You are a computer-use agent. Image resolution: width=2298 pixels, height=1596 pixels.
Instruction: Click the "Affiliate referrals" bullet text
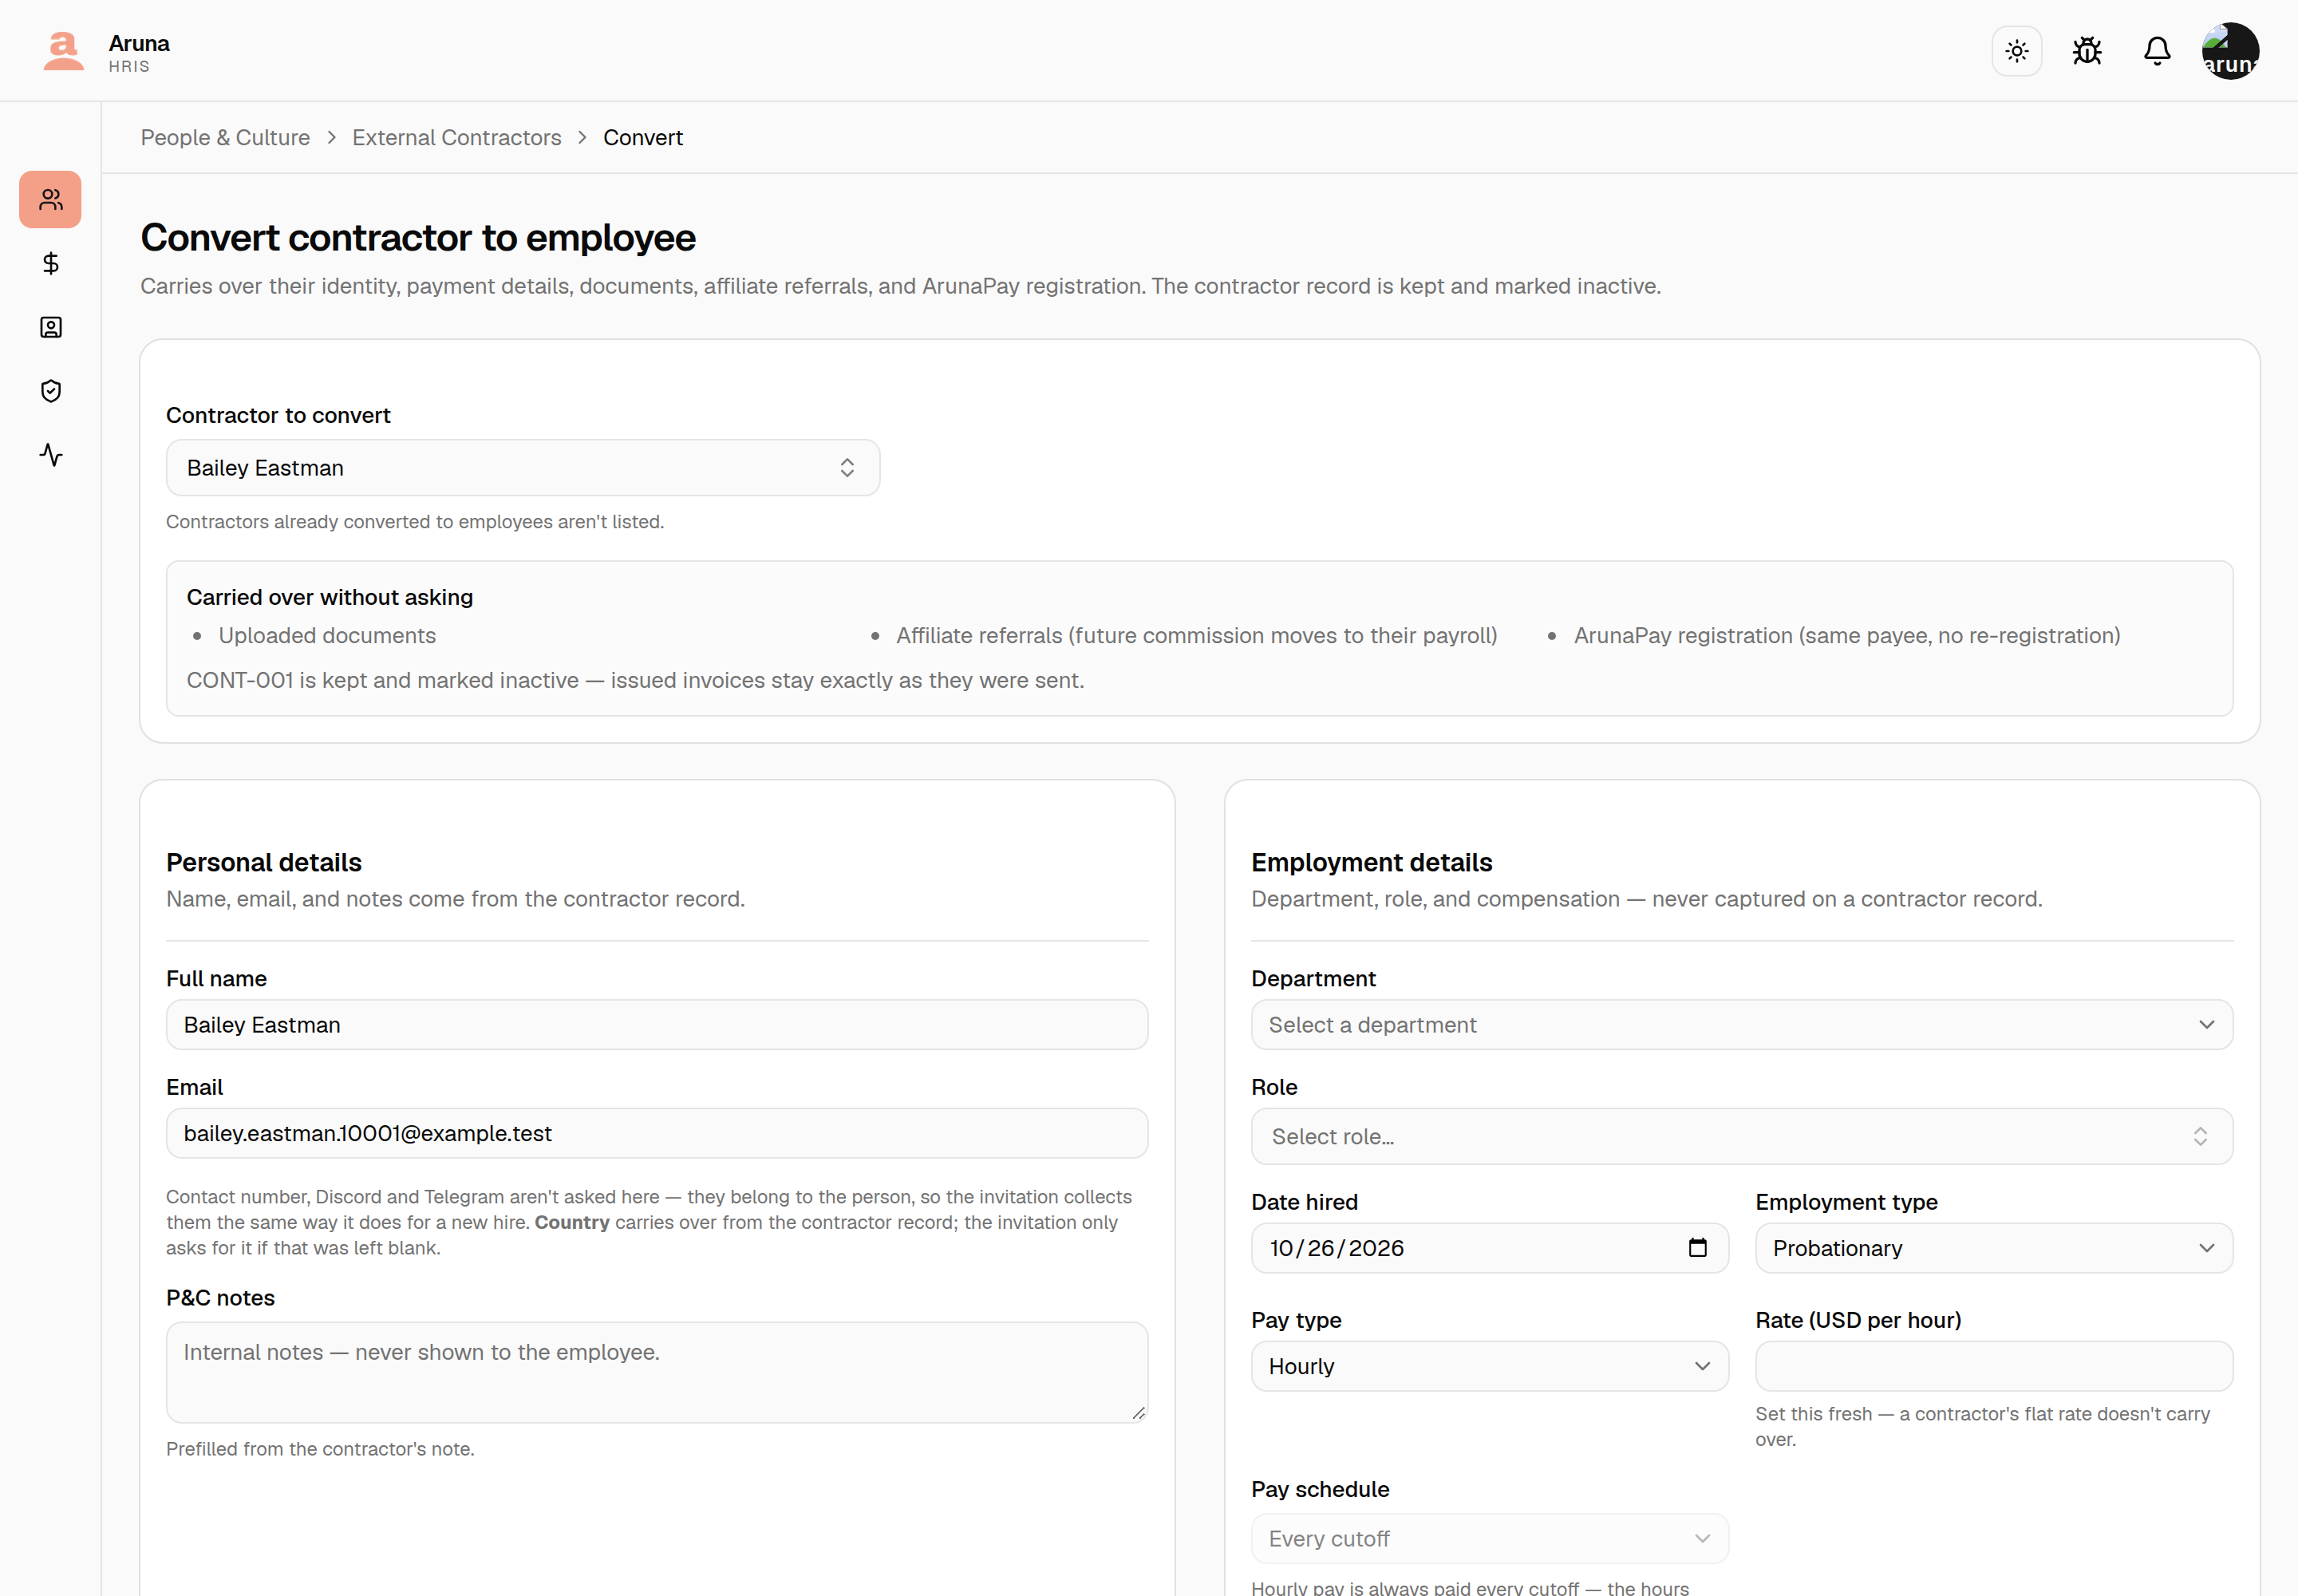pos(1196,636)
